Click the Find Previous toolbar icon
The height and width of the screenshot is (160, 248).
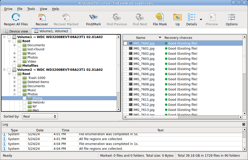click(x=117, y=17)
